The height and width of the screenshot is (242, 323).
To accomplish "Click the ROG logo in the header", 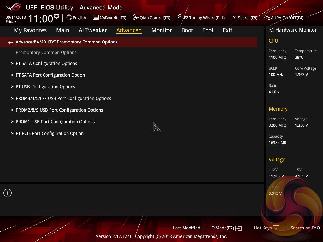I will tap(14, 7).
